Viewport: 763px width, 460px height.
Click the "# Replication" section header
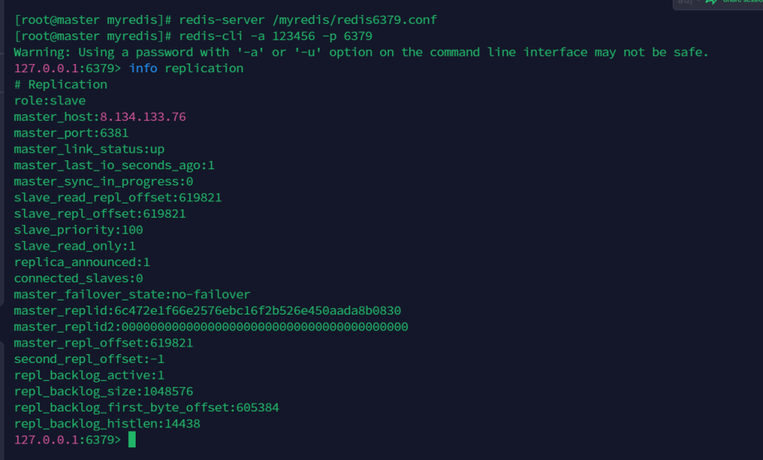point(60,84)
